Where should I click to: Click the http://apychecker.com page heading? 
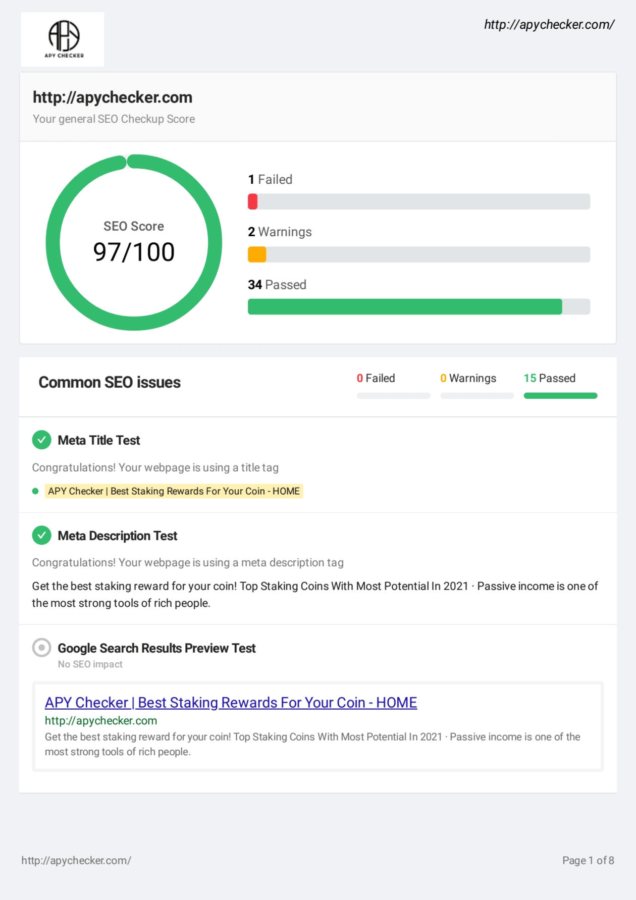pyautogui.click(x=113, y=97)
